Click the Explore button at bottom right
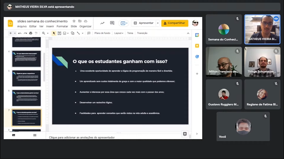Image resolution: width=284 pixels, height=159 pixels. [x=185, y=134]
